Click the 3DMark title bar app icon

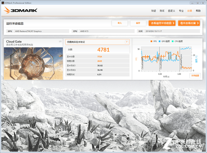pyautogui.click(x=3, y=3)
